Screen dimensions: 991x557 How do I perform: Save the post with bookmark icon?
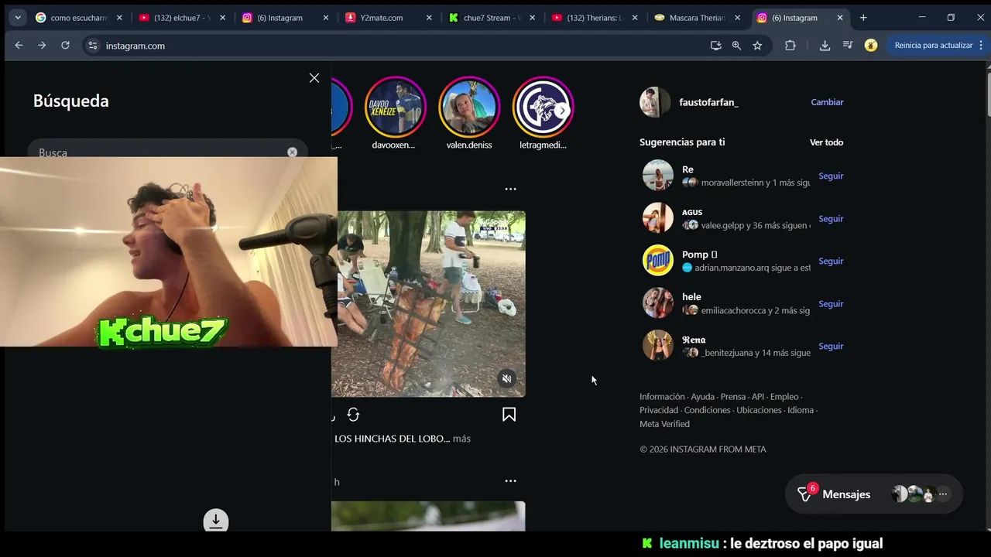point(509,415)
